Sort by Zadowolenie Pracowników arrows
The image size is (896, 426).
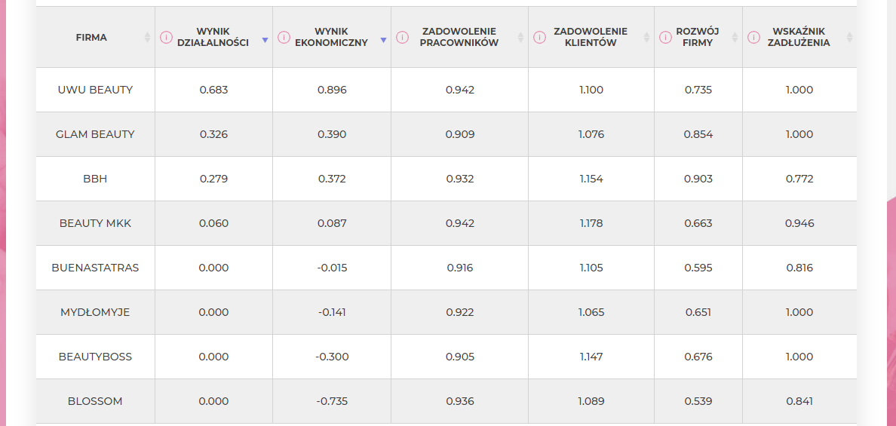[520, 38]
